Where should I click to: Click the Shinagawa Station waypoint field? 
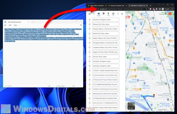tap(106, 43)
